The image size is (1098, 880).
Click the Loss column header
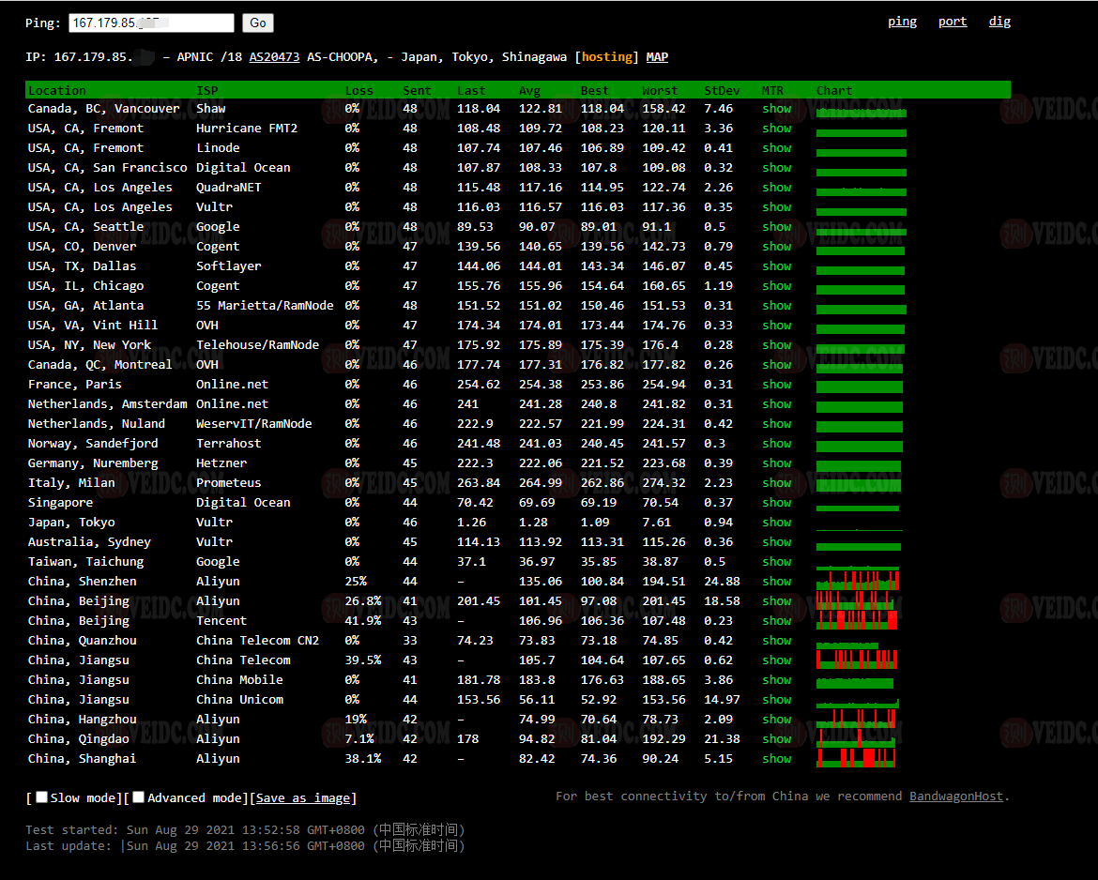(x=358, y=91)
